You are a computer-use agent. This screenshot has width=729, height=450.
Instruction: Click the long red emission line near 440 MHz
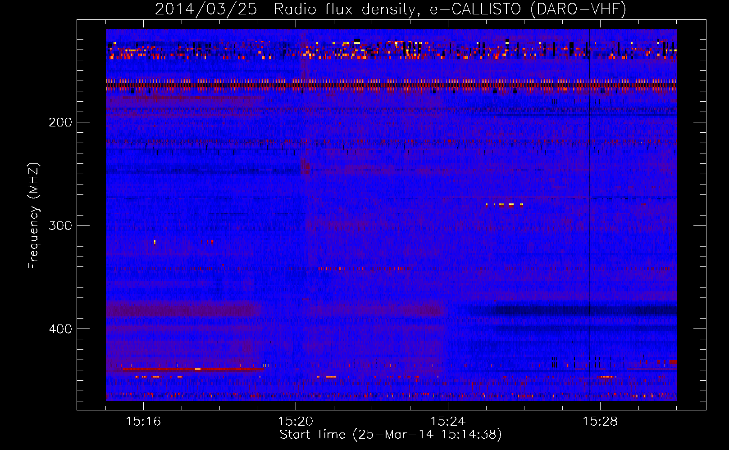point(193,369)
